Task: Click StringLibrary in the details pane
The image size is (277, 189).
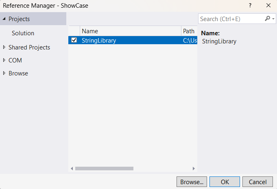Action: 219,41
